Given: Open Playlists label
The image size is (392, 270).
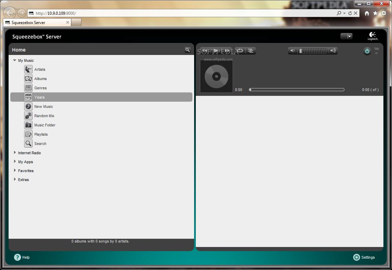Looking at the screenshot, I should [41, 134].
